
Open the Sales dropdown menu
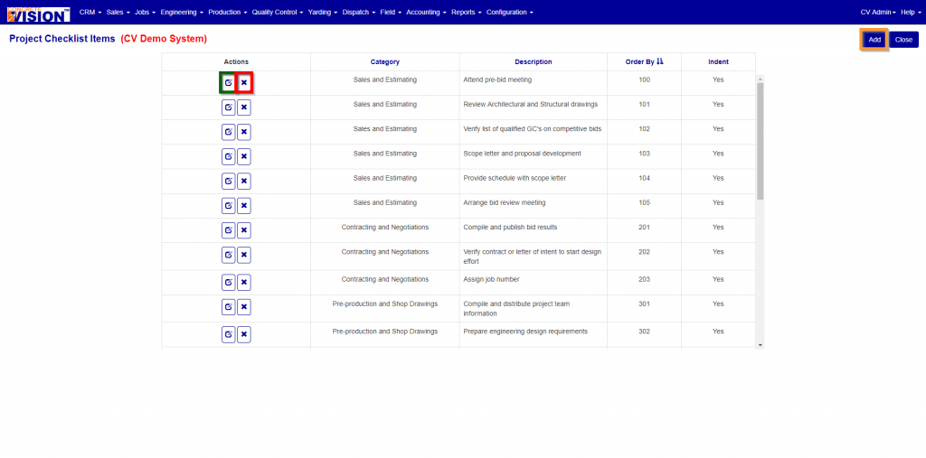118,13
